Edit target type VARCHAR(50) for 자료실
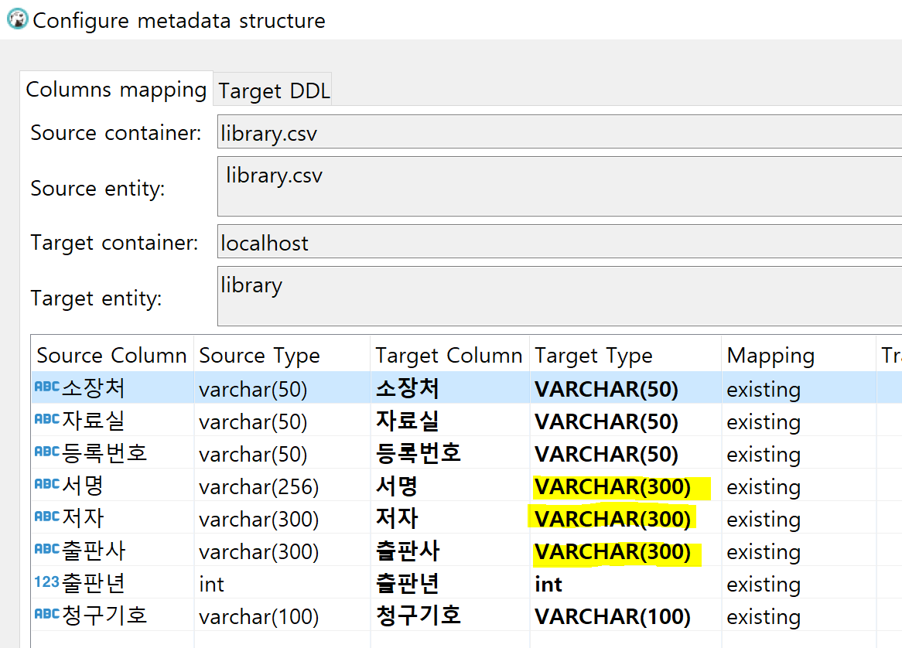902x648 pixels. pyautogui.click(x=606, y=422)
